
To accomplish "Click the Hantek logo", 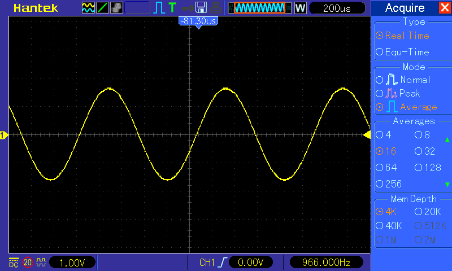I will point(36,8).
